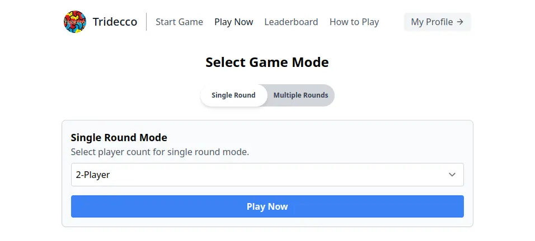The width and height of the screenshot is (535, 241).
Task: Click the Tridecco brand name text
Action: (x=115, y=22)
